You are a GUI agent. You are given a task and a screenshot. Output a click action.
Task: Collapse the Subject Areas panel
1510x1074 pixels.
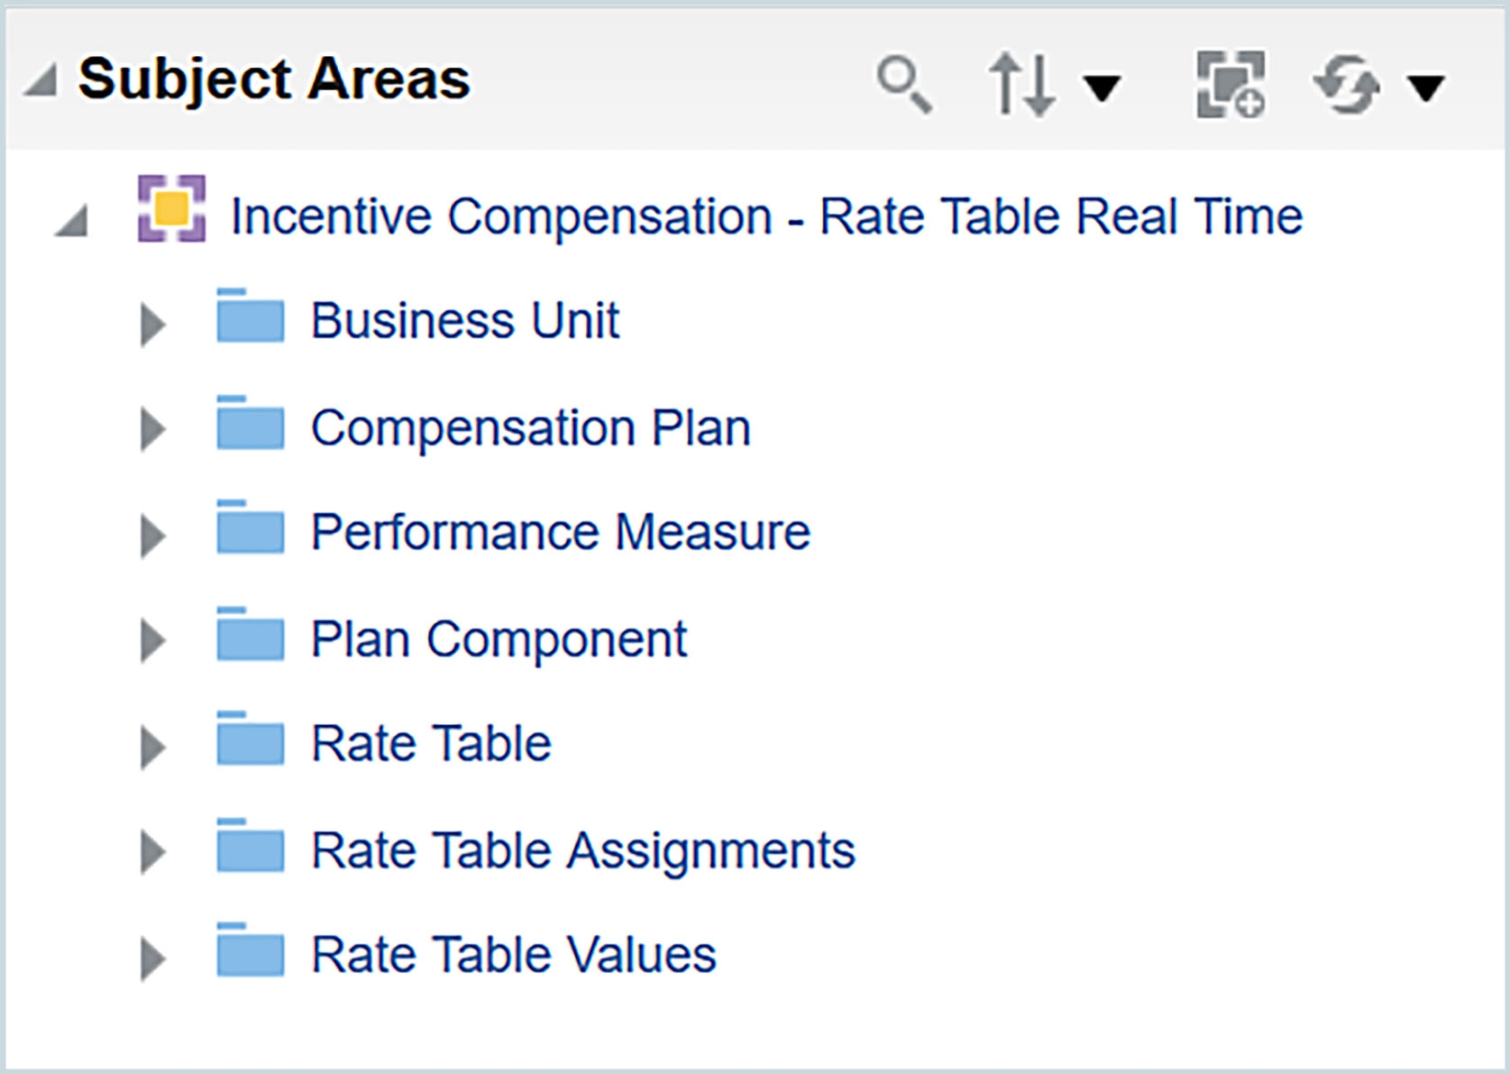41,81
